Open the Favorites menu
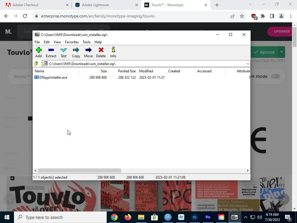This screenshot has height=223, width=297. pyautogui.click(x=72, y=42)
